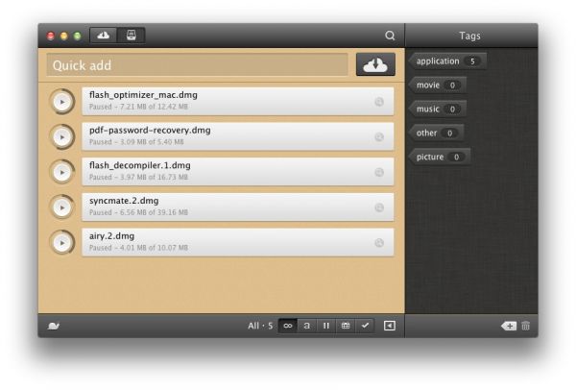Select the flash_optimizer_mac.dmg file name

(143, 95)
